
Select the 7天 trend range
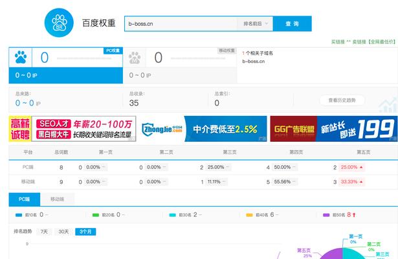tap(44, 232)
